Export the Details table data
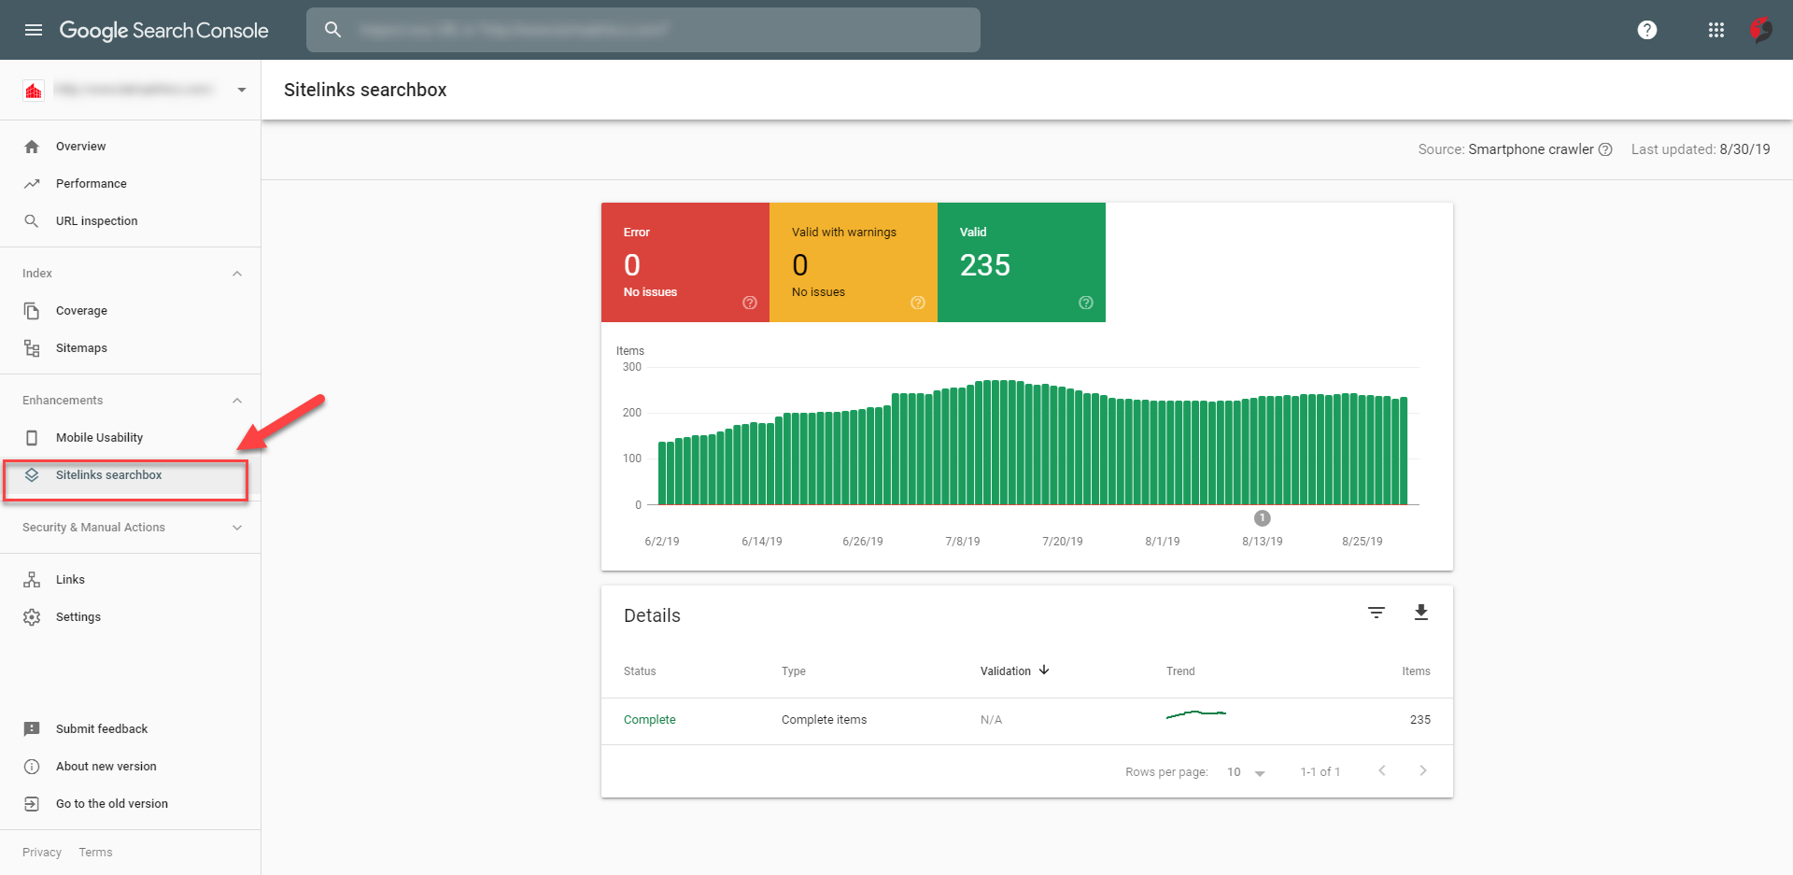Image resolution: width=1793 pixels, height=875 pixels. 1421,613
